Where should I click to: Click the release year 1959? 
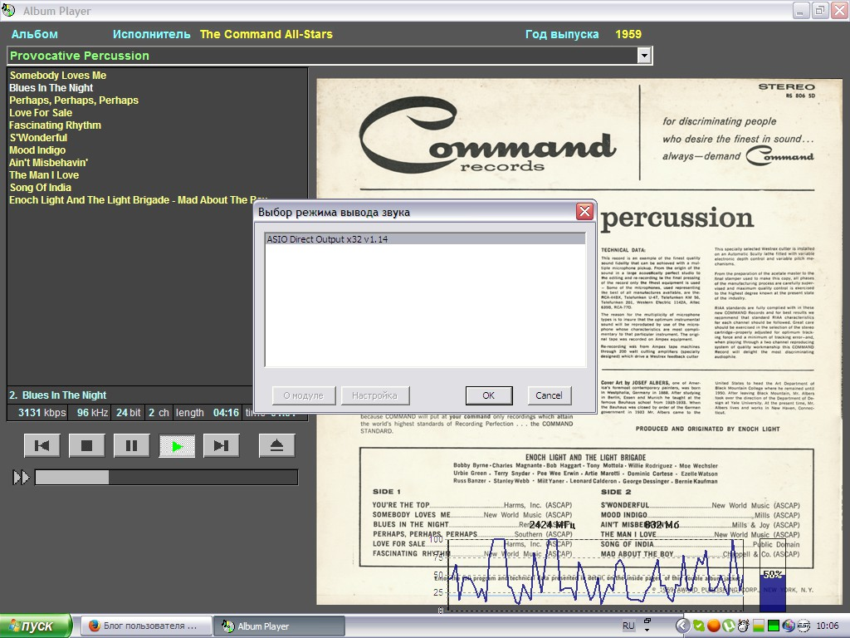click(x=628, y=34)
